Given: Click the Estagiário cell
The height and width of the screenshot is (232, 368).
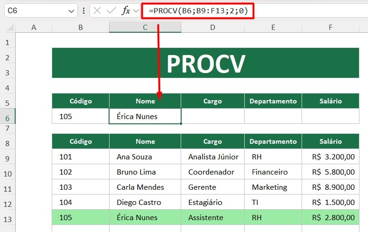Looking at the screenshot, I should [212, 202].
